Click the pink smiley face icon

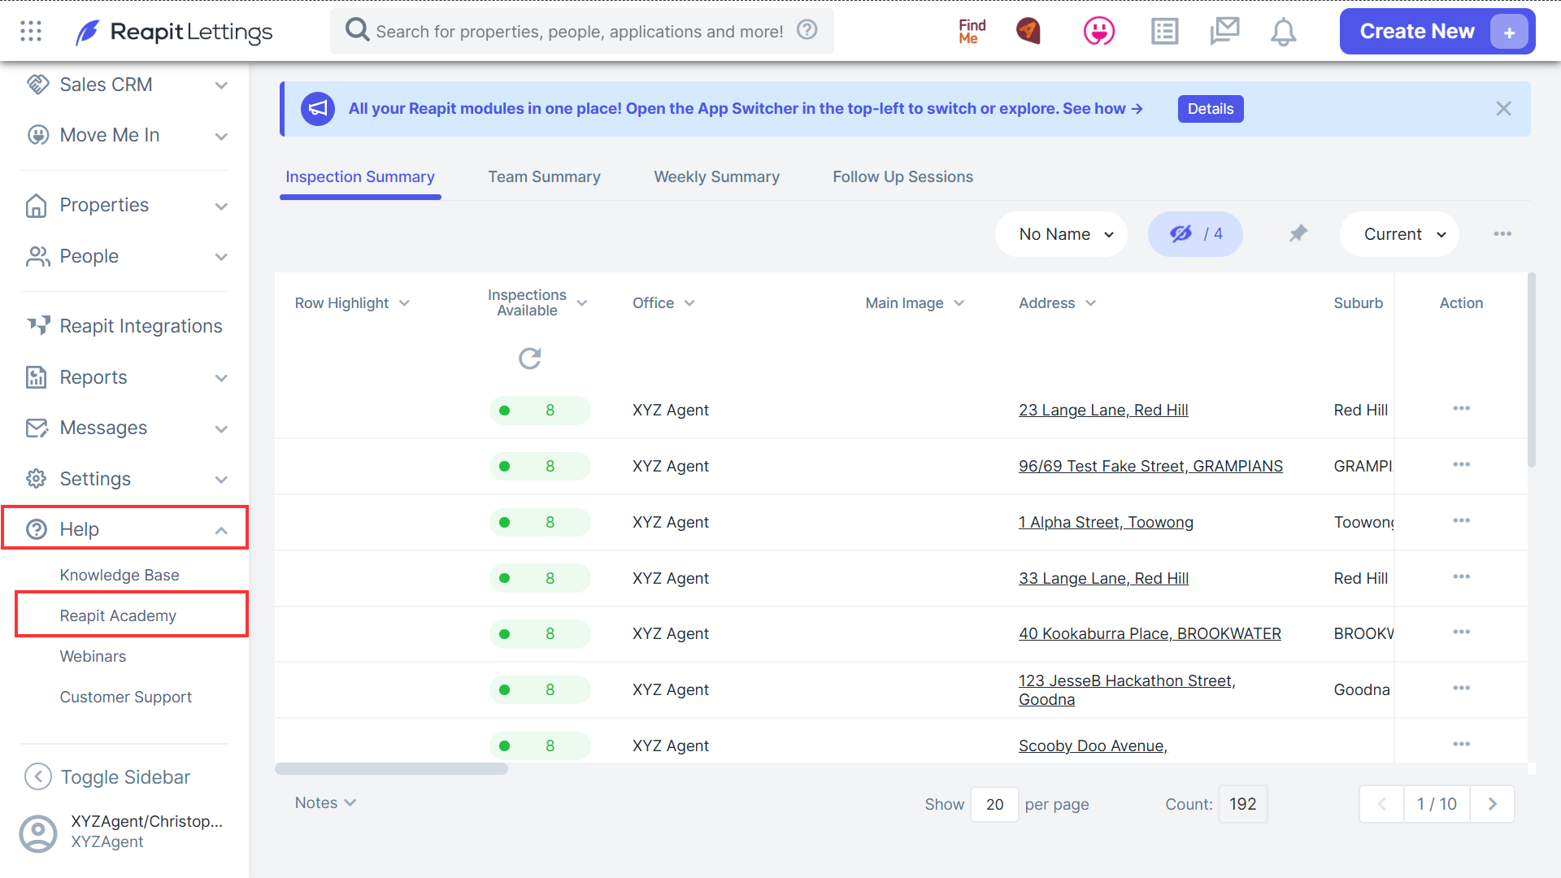pyautogui.click(x=1098, y=31)
